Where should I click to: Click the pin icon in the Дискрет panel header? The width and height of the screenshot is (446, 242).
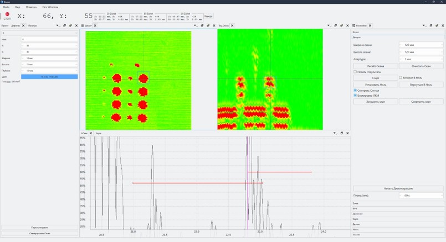208,25
